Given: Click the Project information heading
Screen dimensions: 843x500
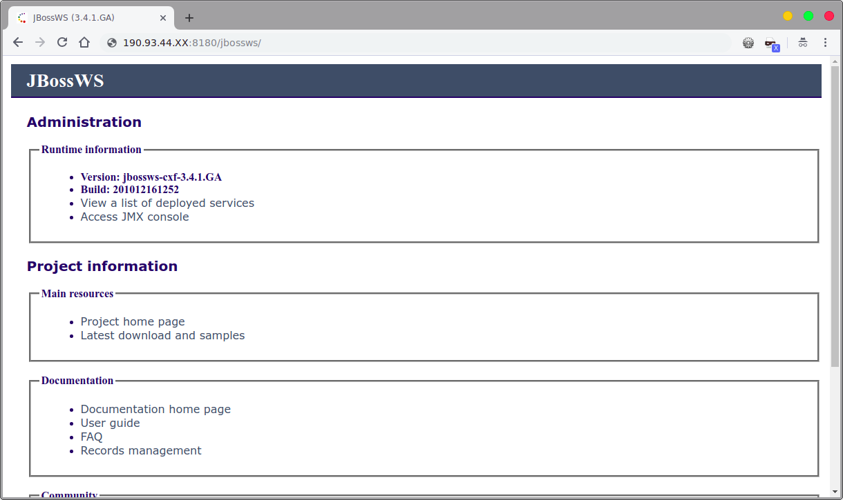Looking at the screenshot, I should tap(102, 266).
